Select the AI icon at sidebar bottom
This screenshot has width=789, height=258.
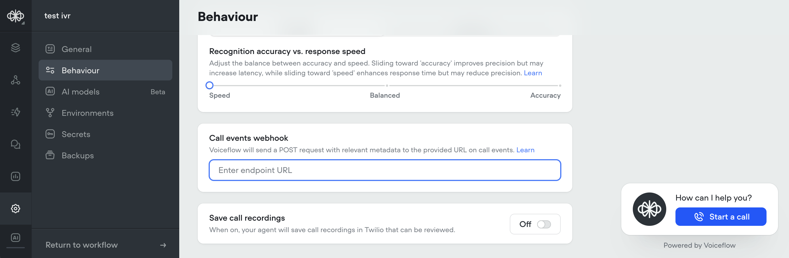tap(15, 238)
